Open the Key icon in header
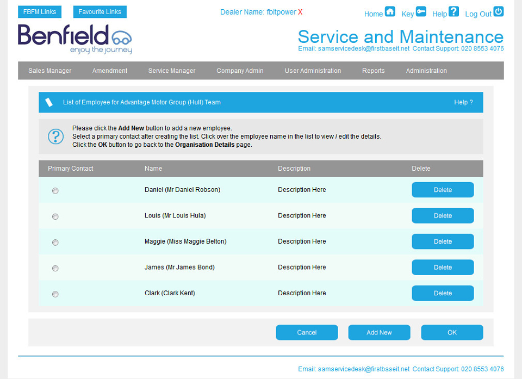This screenshot has height=379, width=522. (421, 11)
